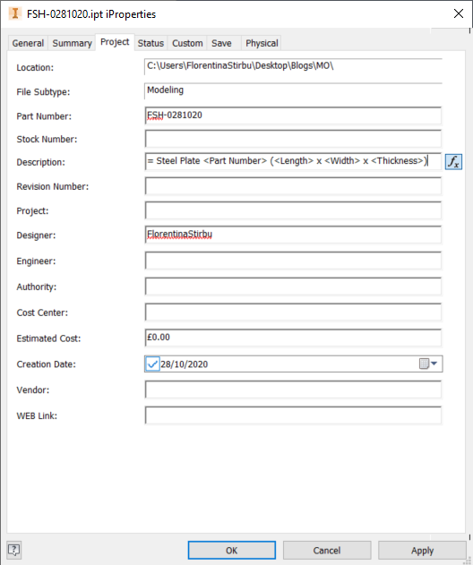This screenshot has height=565, width=473.
Task: Click the Part Number: label
Action: [x=44, y=116]
